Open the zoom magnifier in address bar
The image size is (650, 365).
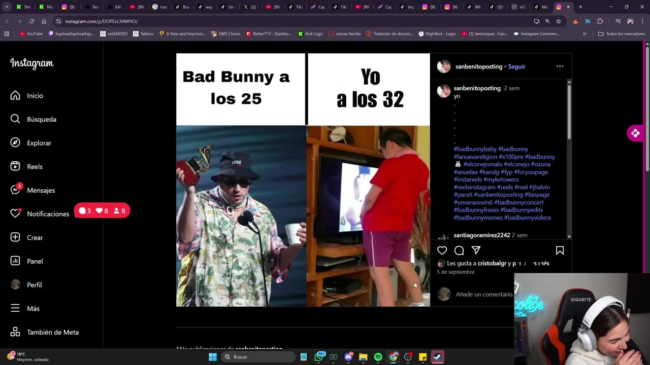[x=547, y=21]
